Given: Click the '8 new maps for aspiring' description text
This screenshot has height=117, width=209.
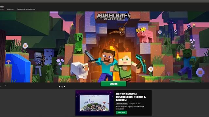Looking at the screenshot, I should pos(130,108).
